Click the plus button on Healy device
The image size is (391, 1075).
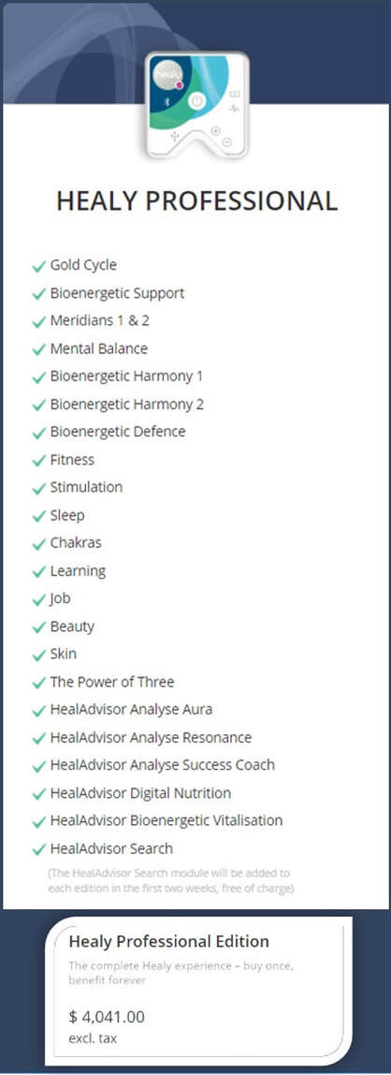(x=216, y=131)
